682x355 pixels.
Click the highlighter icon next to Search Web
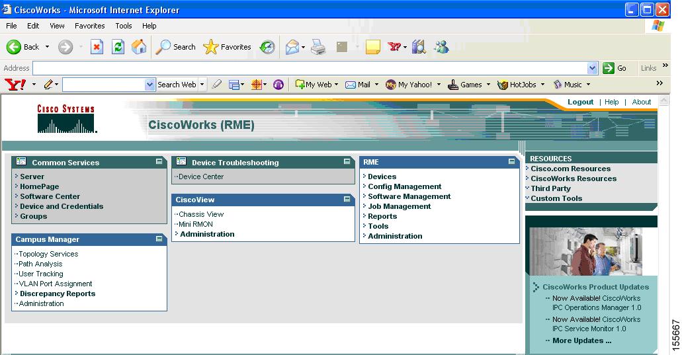click(216, 85)
